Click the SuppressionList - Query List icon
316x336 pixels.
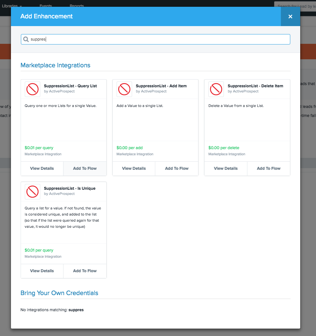[32, 89]
